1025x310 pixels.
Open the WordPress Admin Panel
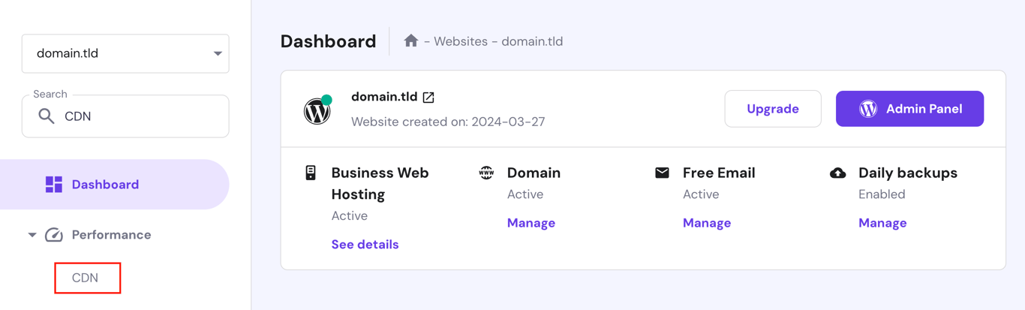click(909, 109)
